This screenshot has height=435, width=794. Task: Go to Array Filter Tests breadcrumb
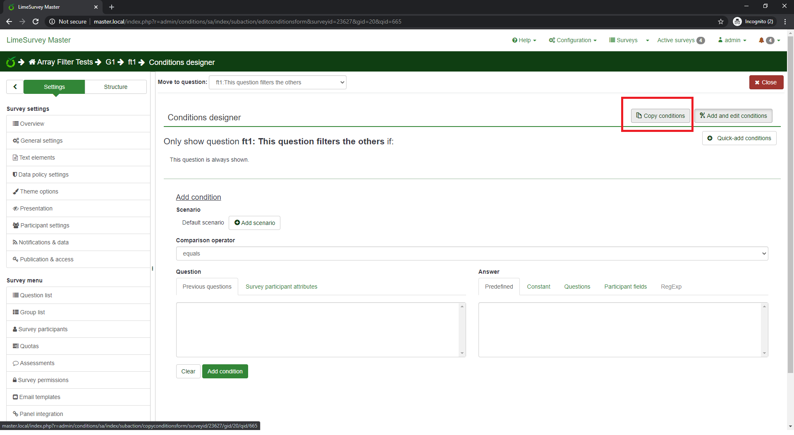pos(65,62)
